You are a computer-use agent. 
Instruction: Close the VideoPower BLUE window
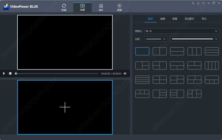[219, 3]
